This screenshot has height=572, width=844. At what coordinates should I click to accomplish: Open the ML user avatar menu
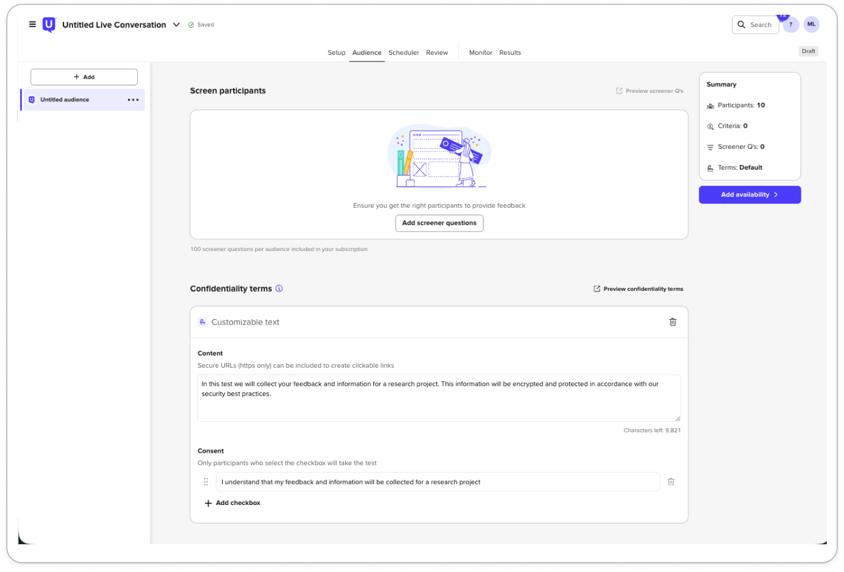pyautogui.click(x=811, y=25)
